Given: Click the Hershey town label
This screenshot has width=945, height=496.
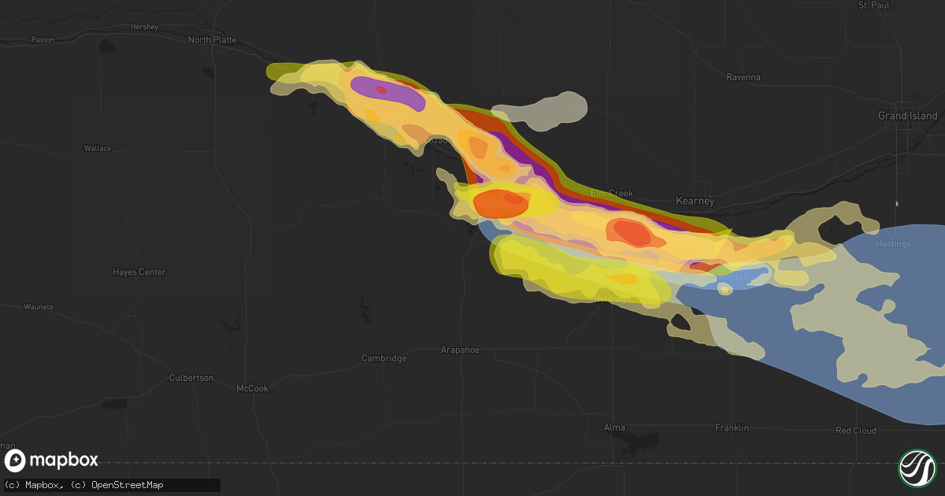Looking at the screenshot, I should [144, 27].
